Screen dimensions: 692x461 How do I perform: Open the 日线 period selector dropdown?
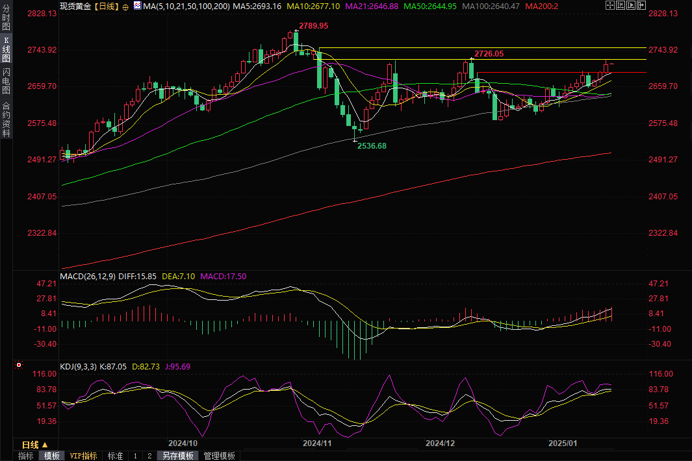34,445
